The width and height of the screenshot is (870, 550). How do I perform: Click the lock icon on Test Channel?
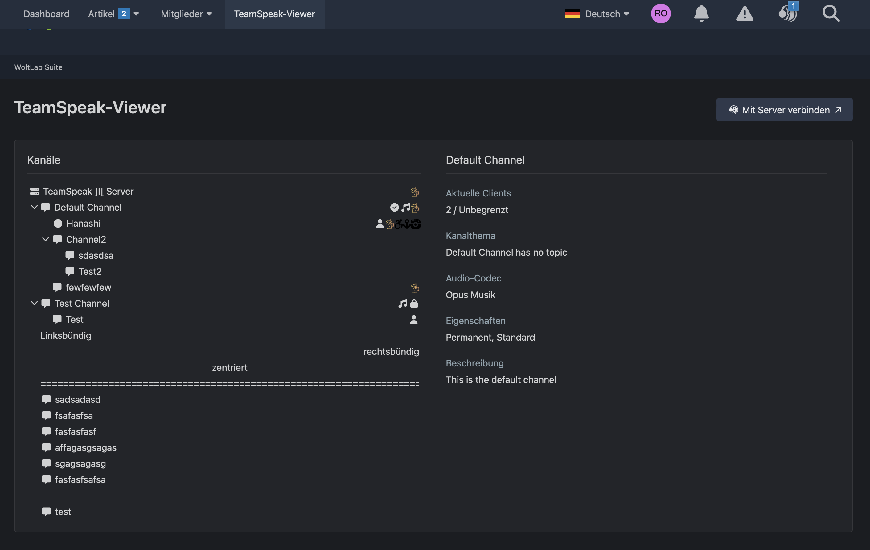(x=414, y=304)
